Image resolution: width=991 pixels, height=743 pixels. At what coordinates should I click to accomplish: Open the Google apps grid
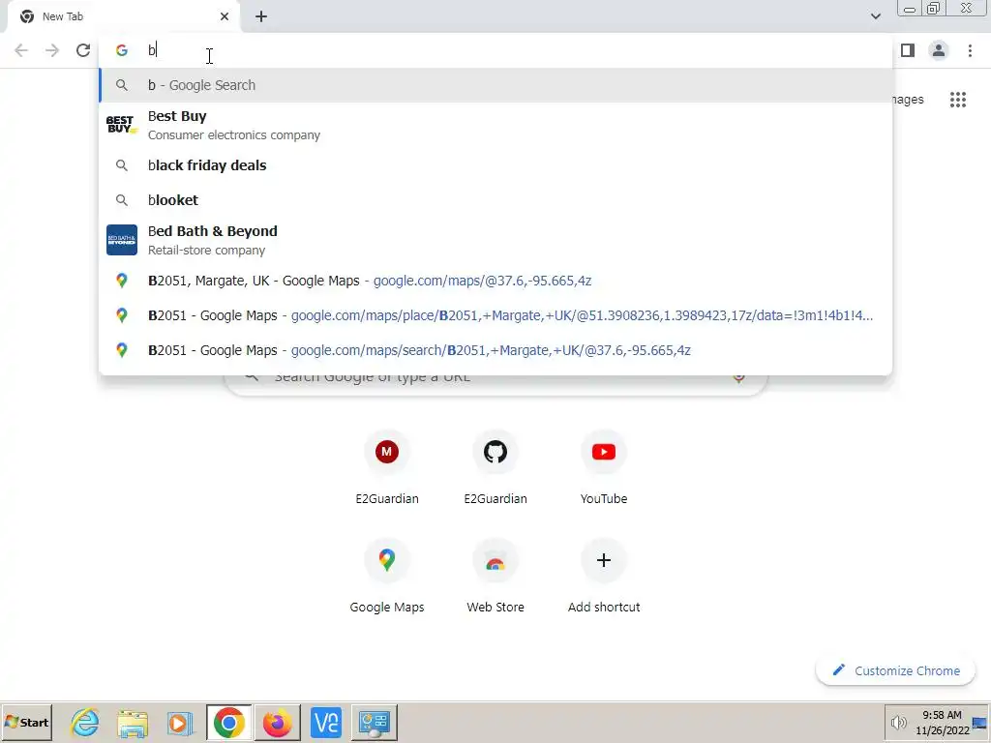coord(958,100)
